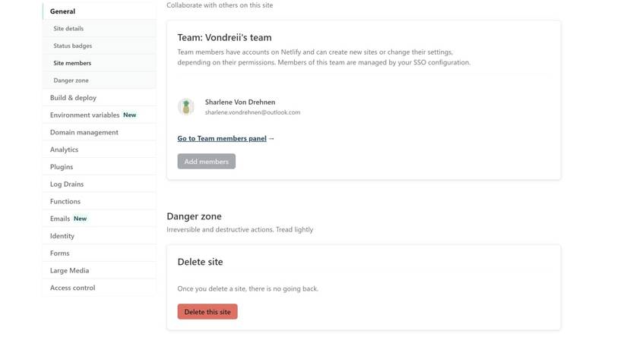Click Sharlene Von Drehnen's pineapple avatar
The image size is (627, 340).
coord(185,107)
